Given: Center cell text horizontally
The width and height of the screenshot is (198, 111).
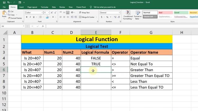Looking at the screenshot, I should (x=64, y=17).
